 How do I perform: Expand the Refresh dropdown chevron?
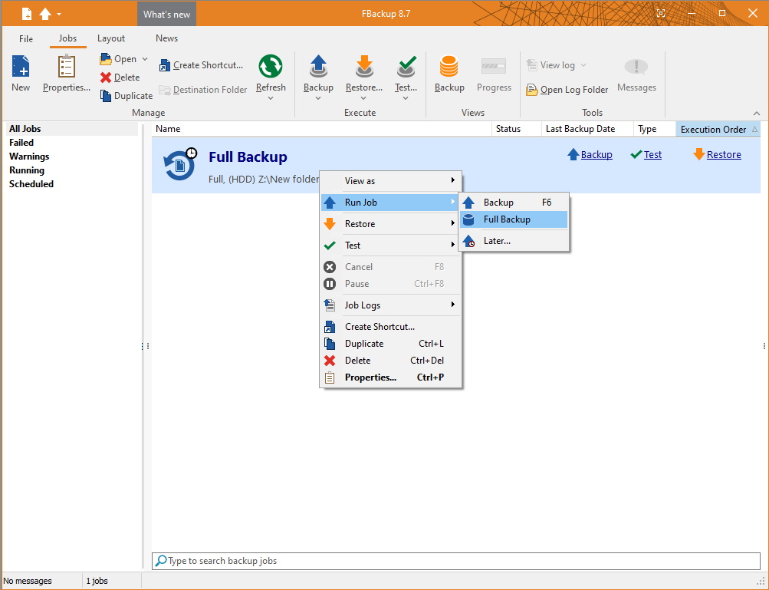(270, 98)
